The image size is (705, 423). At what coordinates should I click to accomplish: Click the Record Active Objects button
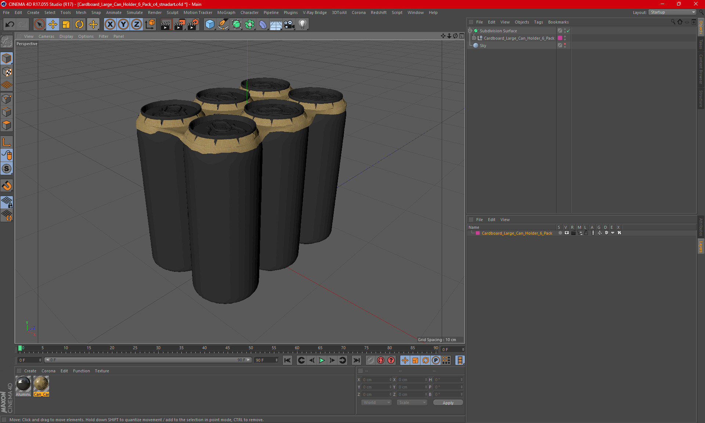(370, 360)
